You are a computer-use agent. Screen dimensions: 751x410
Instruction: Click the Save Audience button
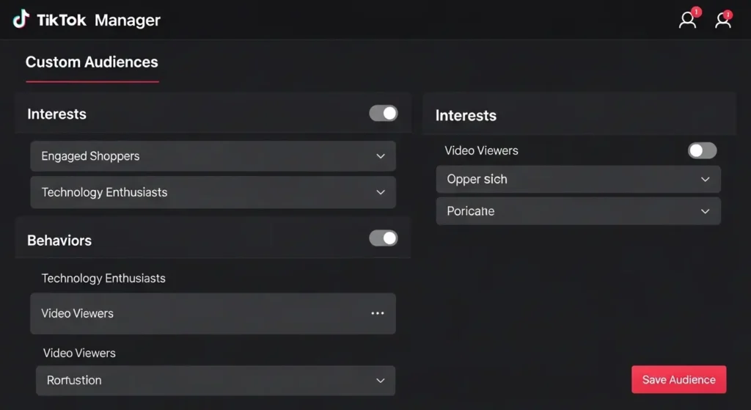pos(678,380)
